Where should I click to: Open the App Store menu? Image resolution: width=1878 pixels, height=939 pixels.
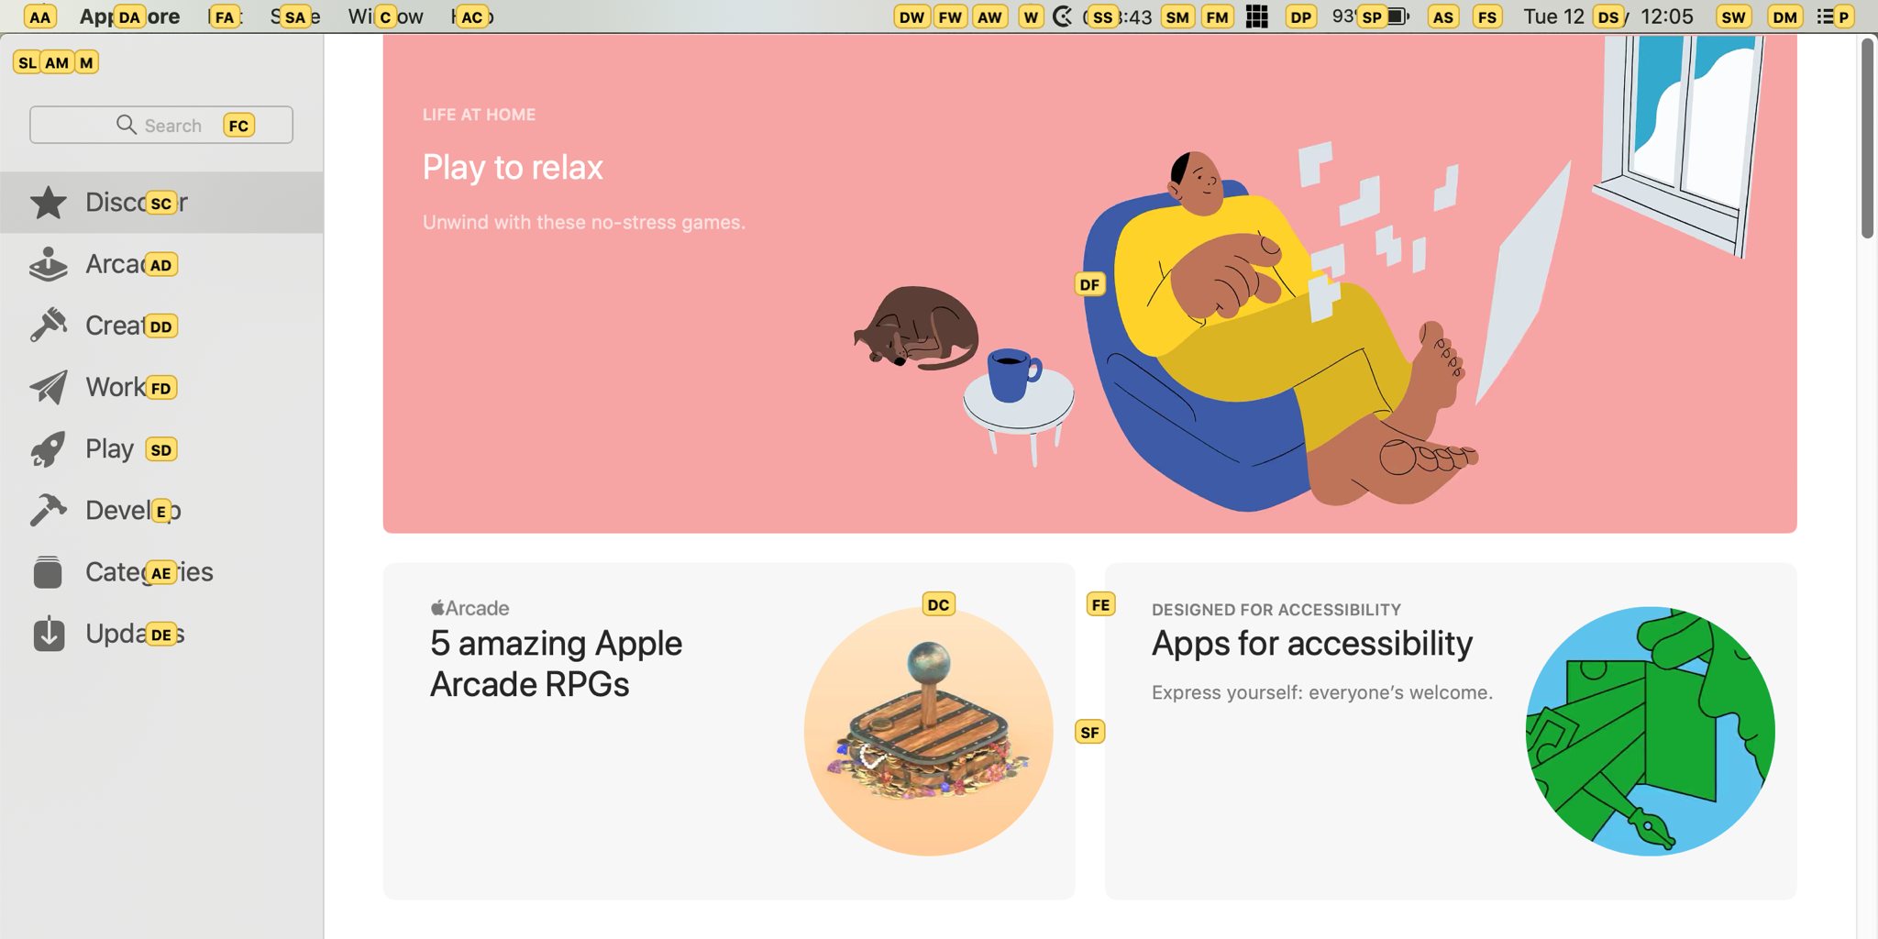click(128, 16)
